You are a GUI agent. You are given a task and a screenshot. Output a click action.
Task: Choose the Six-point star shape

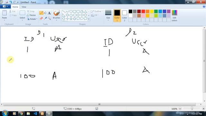(x=74, y=19)
